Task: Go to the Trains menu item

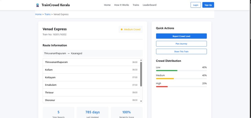Action: click(136, 5)
